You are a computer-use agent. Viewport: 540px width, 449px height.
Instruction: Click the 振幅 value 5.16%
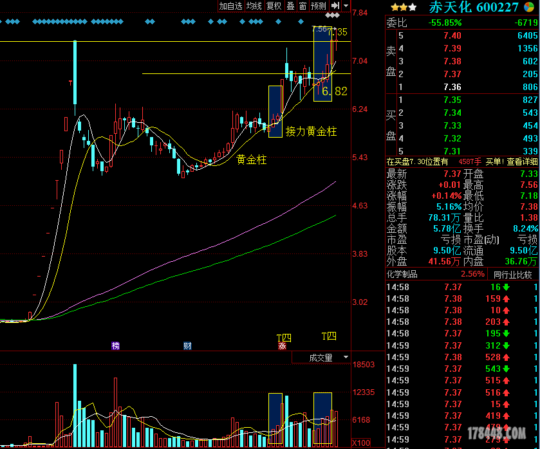[449, 207]
